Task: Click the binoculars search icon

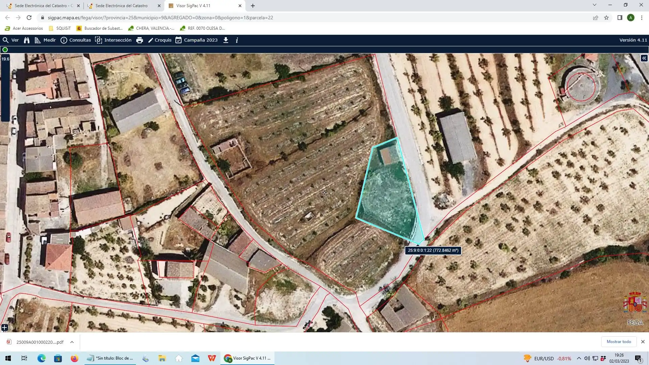Action: 27,40
